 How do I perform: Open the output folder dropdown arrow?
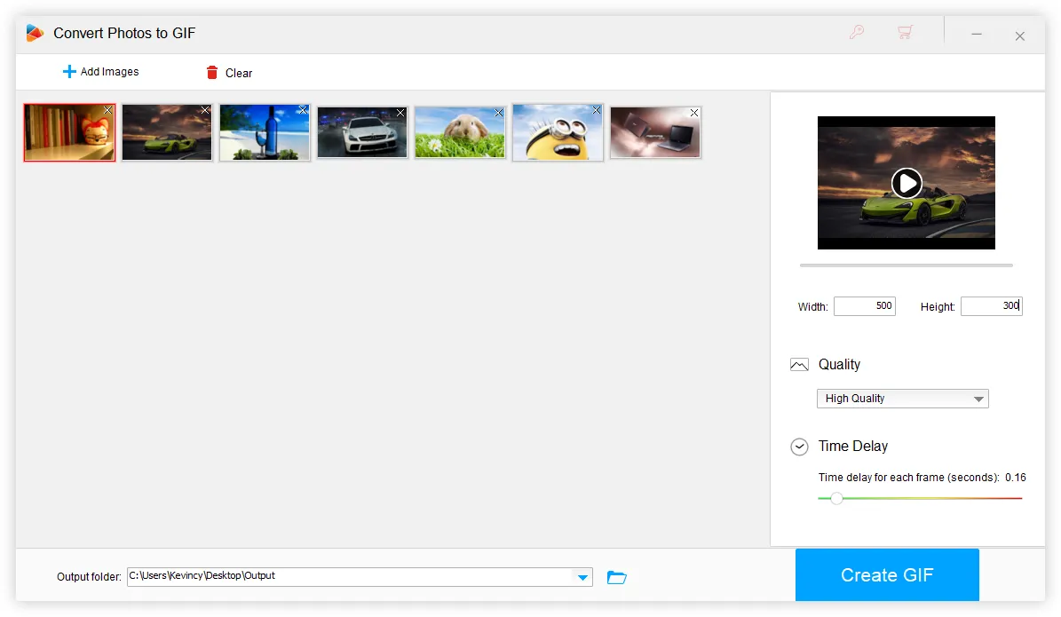(x=582, y=576)
